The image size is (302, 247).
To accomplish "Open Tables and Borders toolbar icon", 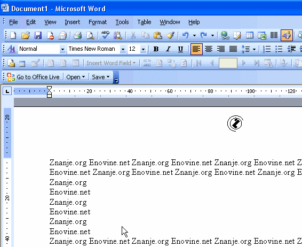I will point(237,35).
